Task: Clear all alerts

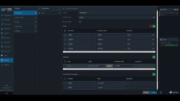Action: pyautogui.click(x=176, y=10)
